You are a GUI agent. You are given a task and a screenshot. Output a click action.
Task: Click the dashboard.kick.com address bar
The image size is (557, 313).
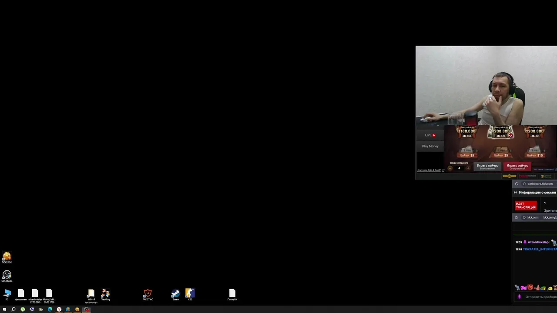point(539,184)
